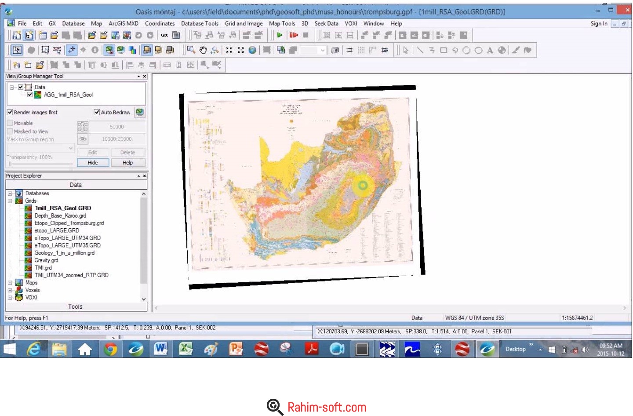Click the redraw map icon beside Auto Redraw
This screenshot has width=633, height=416.
click(140, 112)
